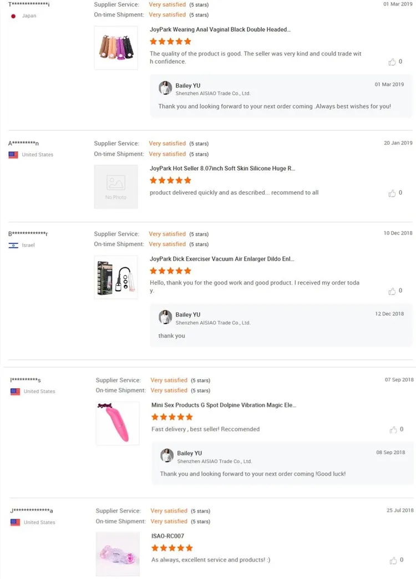The image size is (416, 579).
Task: Open the JoyPark Hot Seller 8.07inch product title
Action: click(222, 168)
